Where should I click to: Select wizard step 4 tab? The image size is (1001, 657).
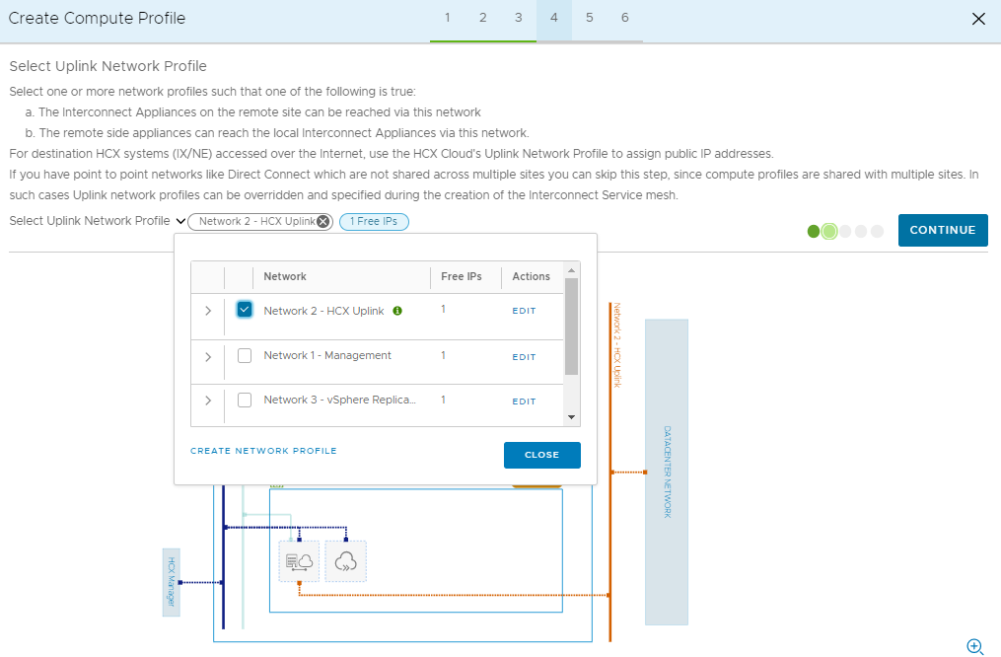point(554,18)
